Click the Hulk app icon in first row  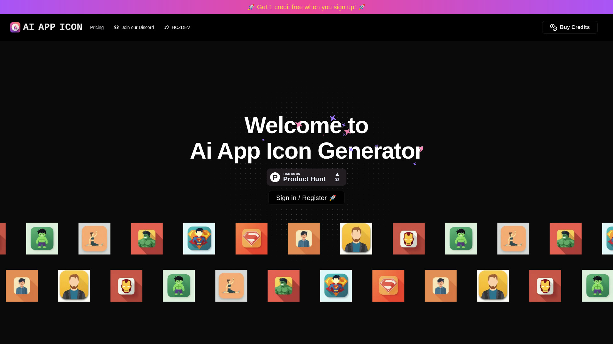click(x=42, y=239)
